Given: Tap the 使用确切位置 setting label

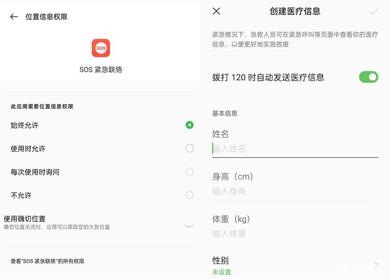Looking at the screenshot, I should tap(25, 219).
